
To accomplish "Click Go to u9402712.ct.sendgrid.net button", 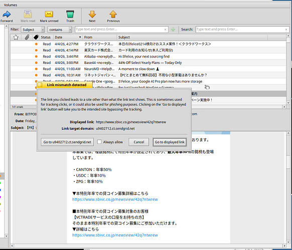I will pyautogui.click(x=67, y=142).
